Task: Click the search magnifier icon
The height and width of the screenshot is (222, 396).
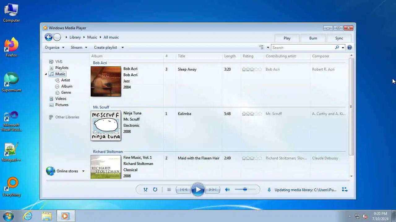Action: 337,47
